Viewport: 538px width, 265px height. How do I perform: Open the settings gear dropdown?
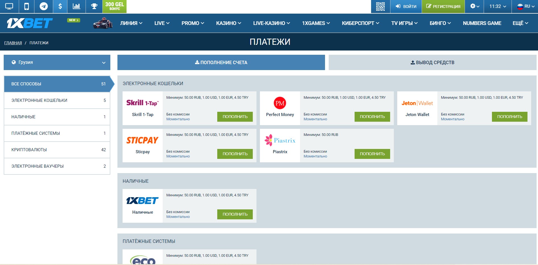474,6
